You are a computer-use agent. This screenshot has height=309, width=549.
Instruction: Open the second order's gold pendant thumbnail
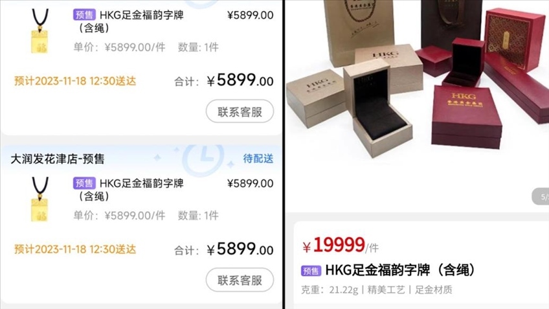[x=40, y=199]
